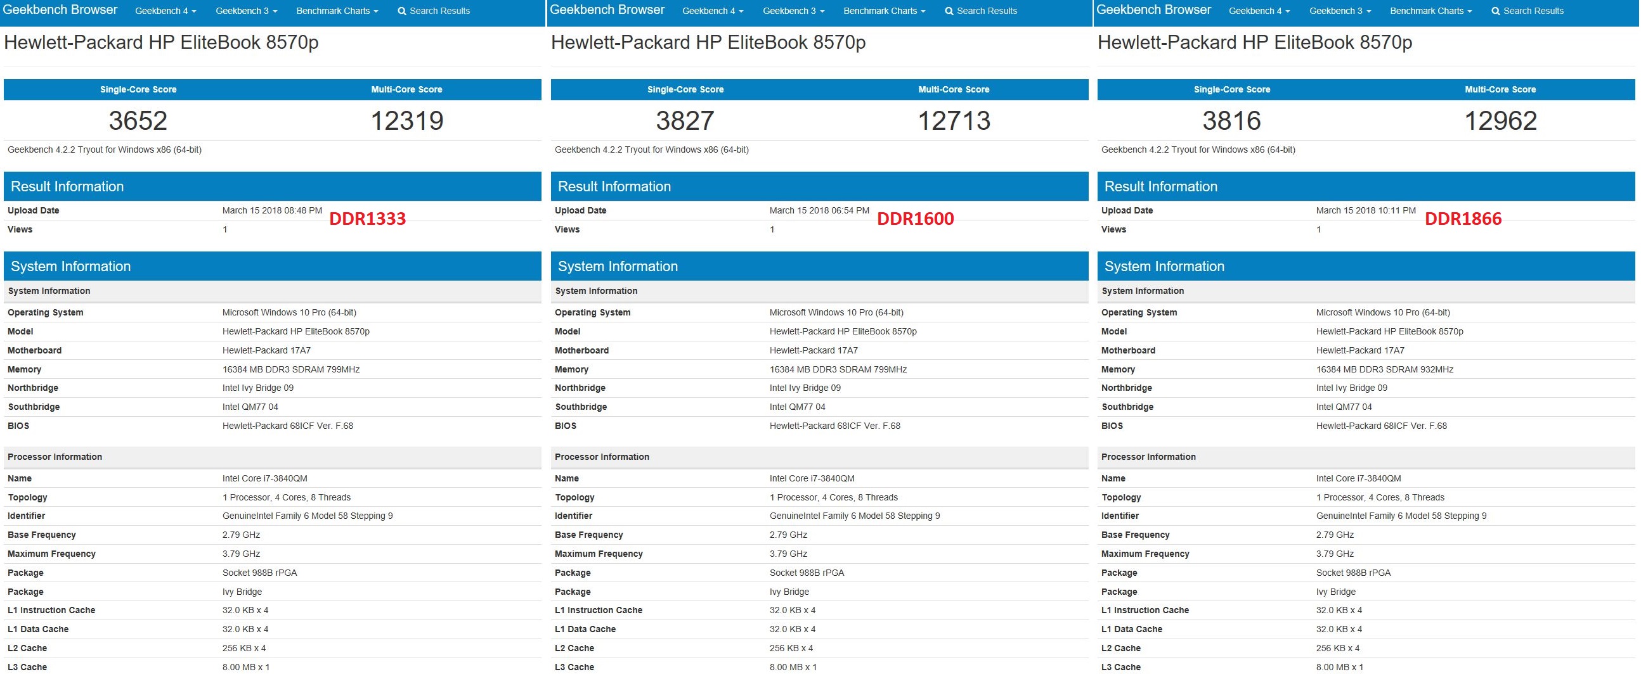Click the single-core score 3827
The width and height of the screenshot is (1641, 674).
(685, 121)
